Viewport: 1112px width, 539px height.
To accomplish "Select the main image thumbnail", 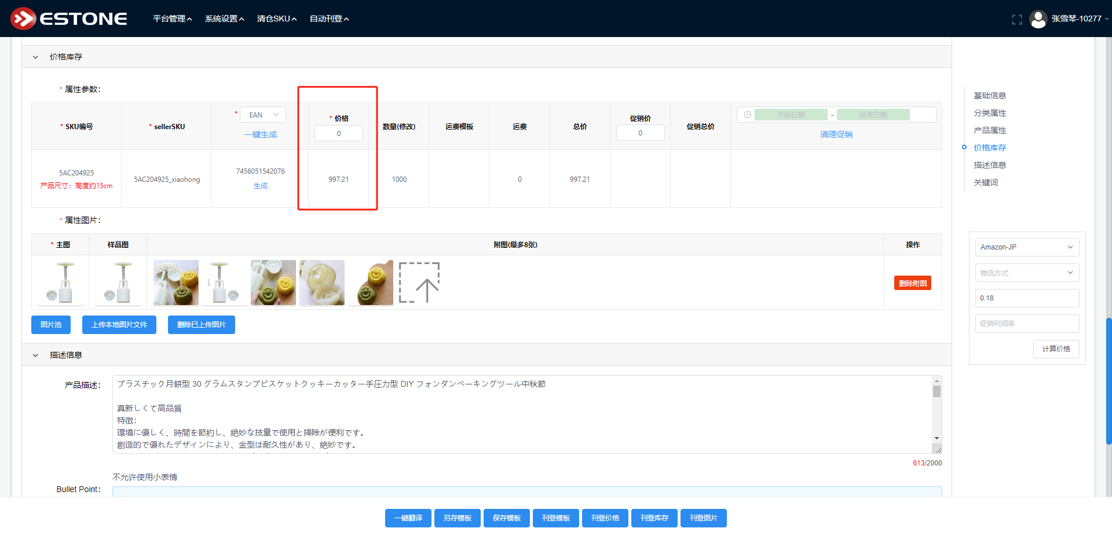I will [60, 283].
